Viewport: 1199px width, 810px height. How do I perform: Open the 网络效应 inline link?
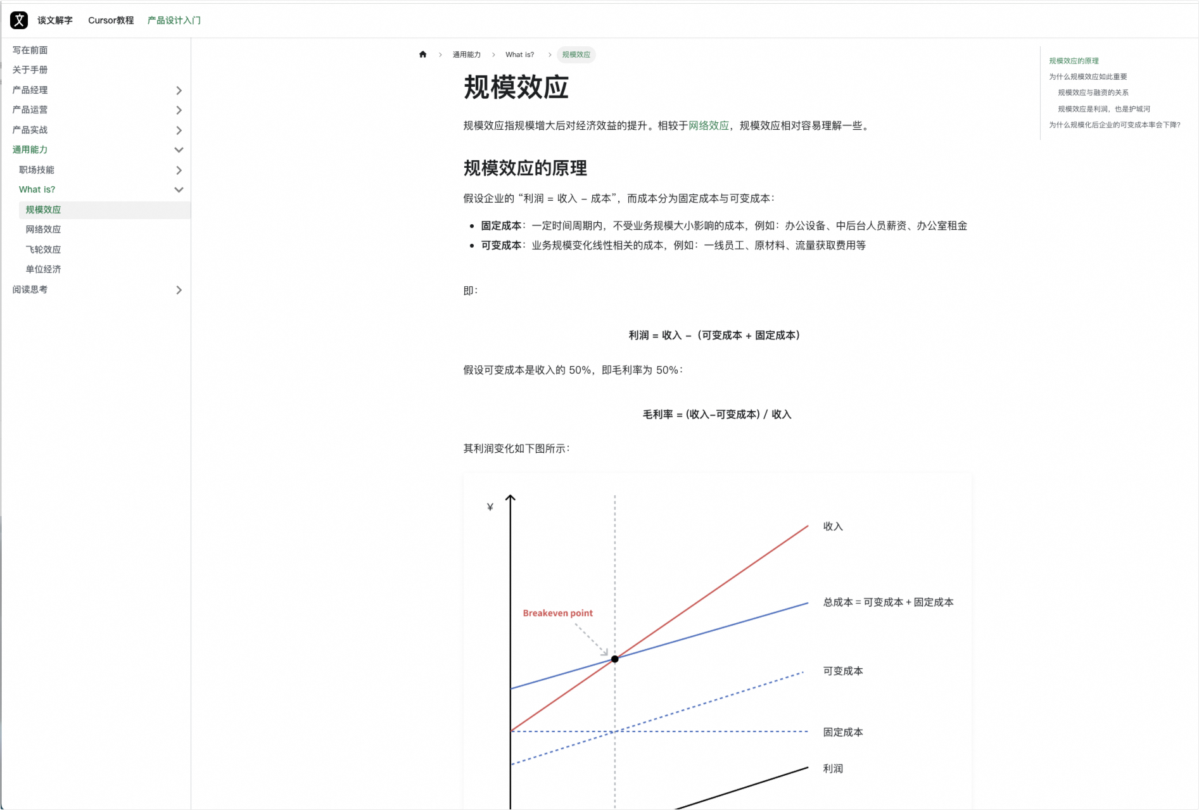tap(707, 125)
